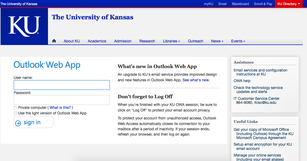Expand the KU Directory dropdown
Screen dimensions: 307x161
tap(289, 4)
